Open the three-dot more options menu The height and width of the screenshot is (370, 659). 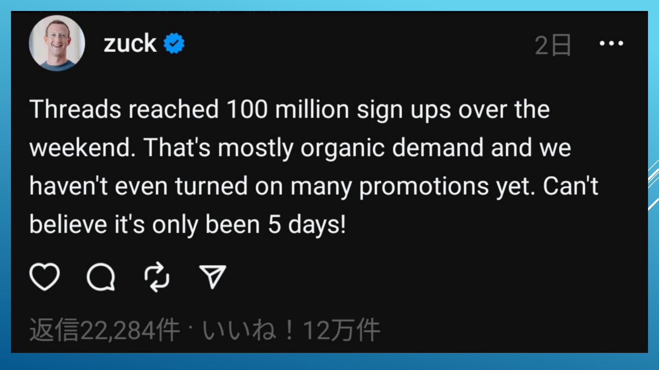click(x=611, y=44)
